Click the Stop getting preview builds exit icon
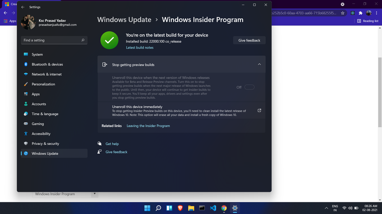The width and height of the screenshot is (382, 214). [105, 64]
